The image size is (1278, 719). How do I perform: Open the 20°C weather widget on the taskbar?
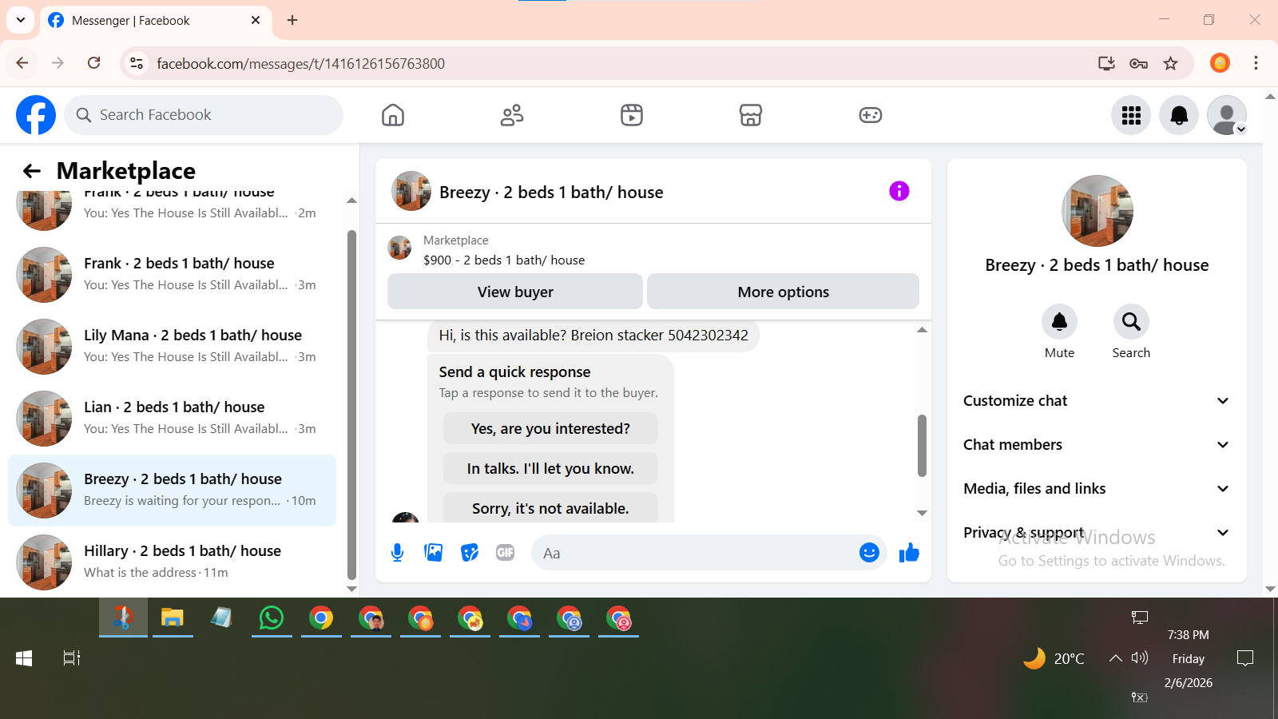pyautogui.click(x=1054, y=658)
